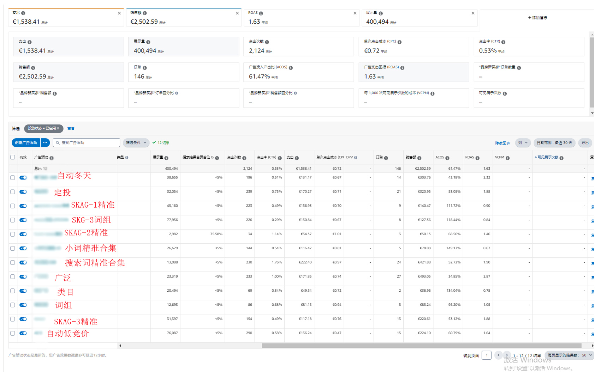Open the three-dots menu beside 创建广告活动
Viewport: 595px width, 372px height.
pos(45,143)
